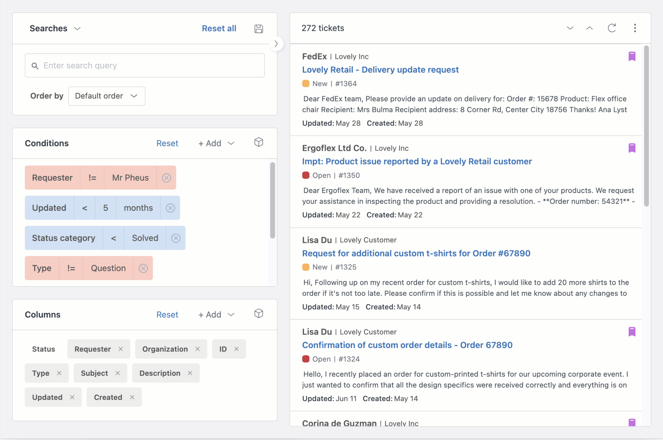
Task: Click the orange New status swatch on #1364
Action: pos(305,84)
